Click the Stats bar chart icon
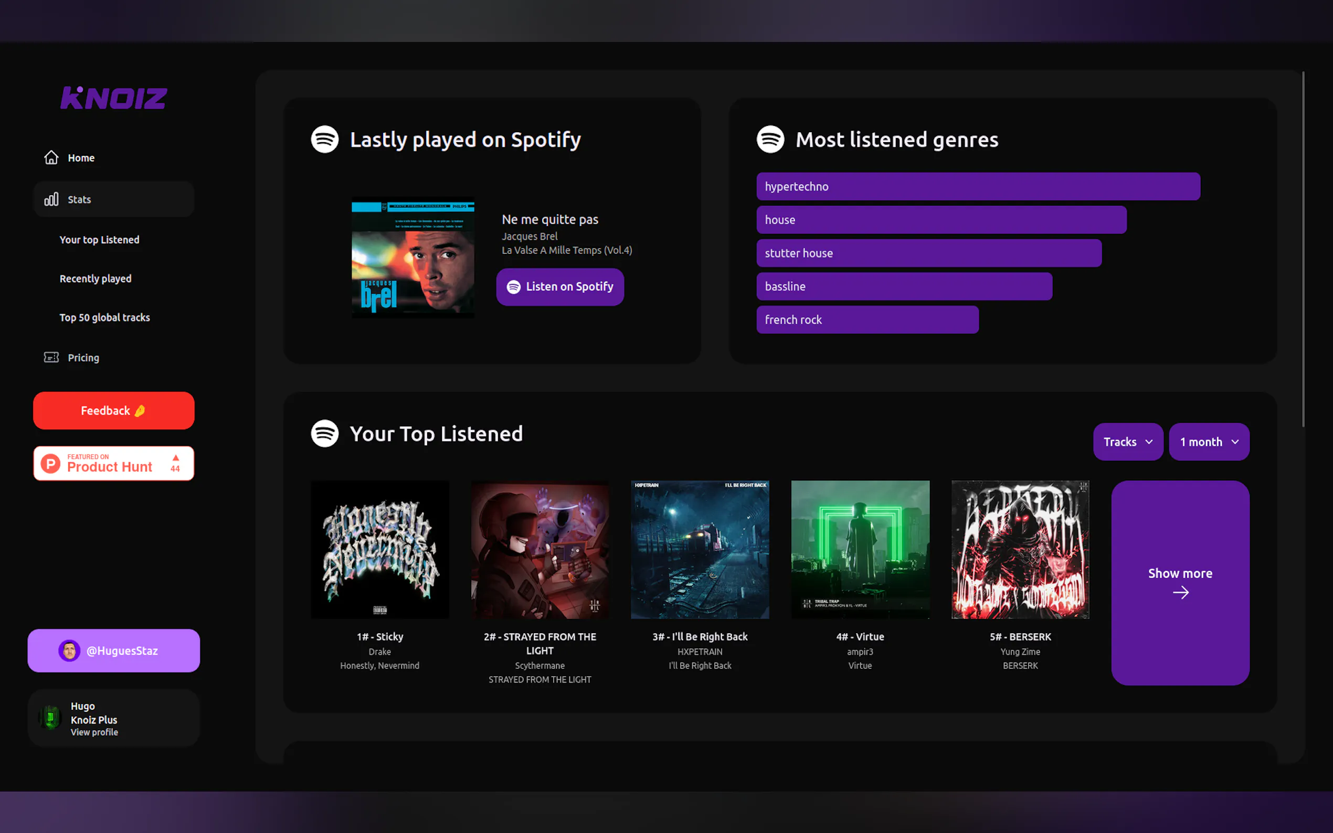 (51, 199)
